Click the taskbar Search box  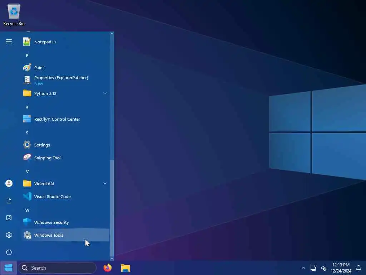[57, 268]
